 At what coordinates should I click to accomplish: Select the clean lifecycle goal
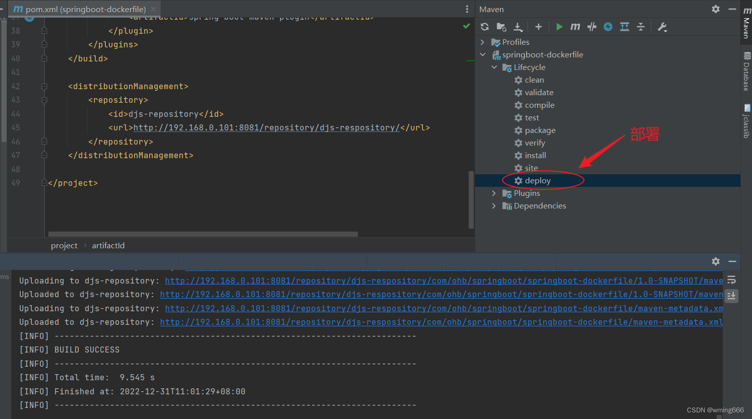pyautogui.click(x=534, y=80)
